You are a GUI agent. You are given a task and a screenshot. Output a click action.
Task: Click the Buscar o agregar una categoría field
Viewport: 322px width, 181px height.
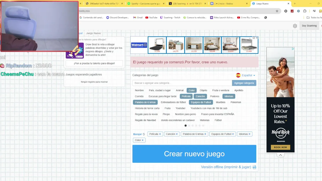tap(182, 83)
